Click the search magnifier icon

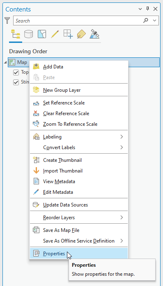pos(146,20)
